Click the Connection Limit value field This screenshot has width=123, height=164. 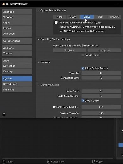coord(101,78)
